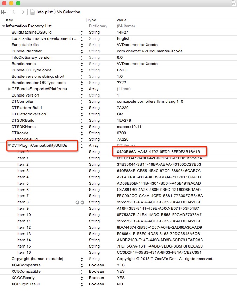This screenshot has height=293, width=237.
Task: Go back with the left arrow
Action: coord(13,12)
